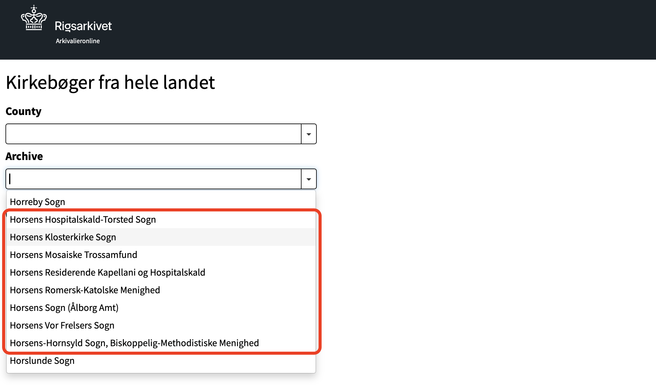Choose Horsens Vor Frelsers Sogn option
The width and height of the screenshot is (656, 390).
coord(161,325)
